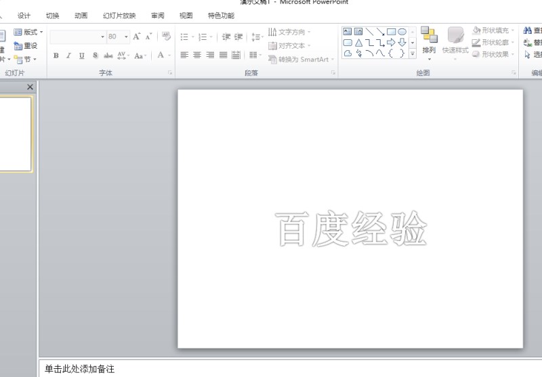The image size is (542, 377).
Task: Choose the right arrow shape
Action: [391, 43]
